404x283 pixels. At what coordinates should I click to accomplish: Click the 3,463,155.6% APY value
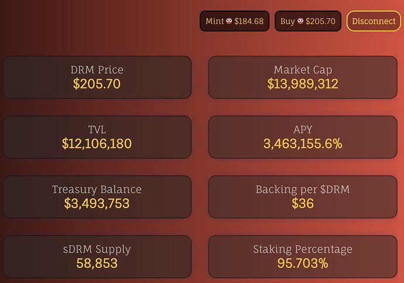point(303,144)
